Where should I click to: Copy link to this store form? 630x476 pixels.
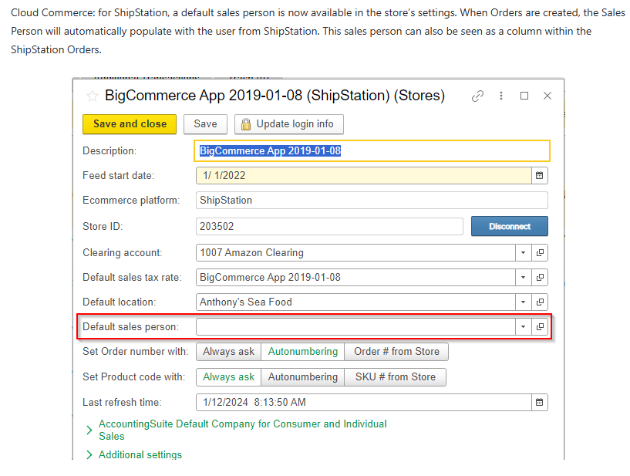coord(477,96)
